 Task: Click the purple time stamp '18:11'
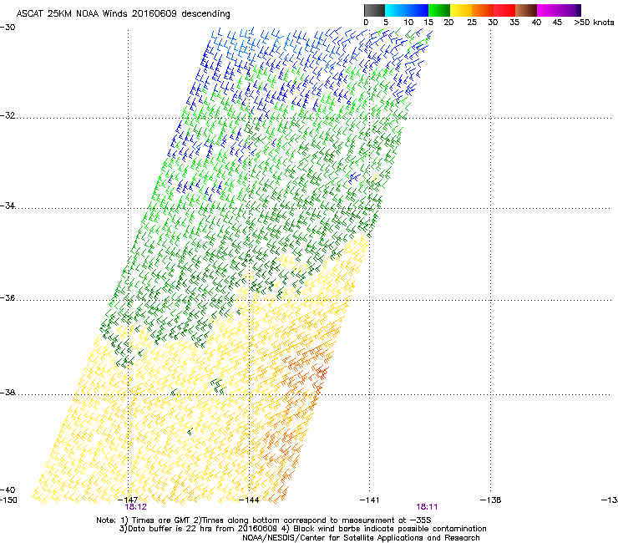coord(427,507)
